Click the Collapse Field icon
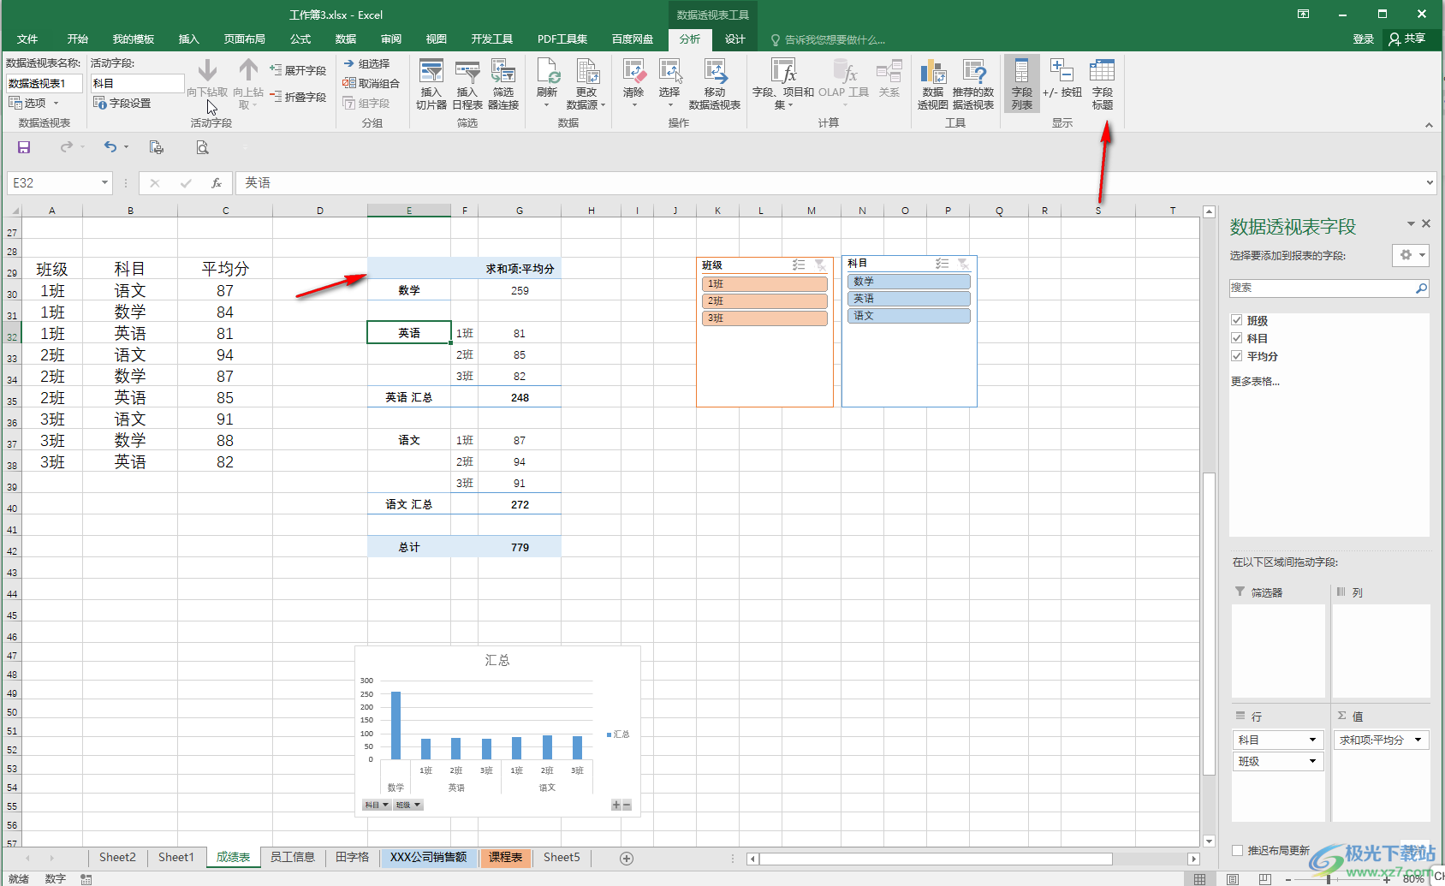This screenshot has height=886, width=1445. (x=298, y=97)
